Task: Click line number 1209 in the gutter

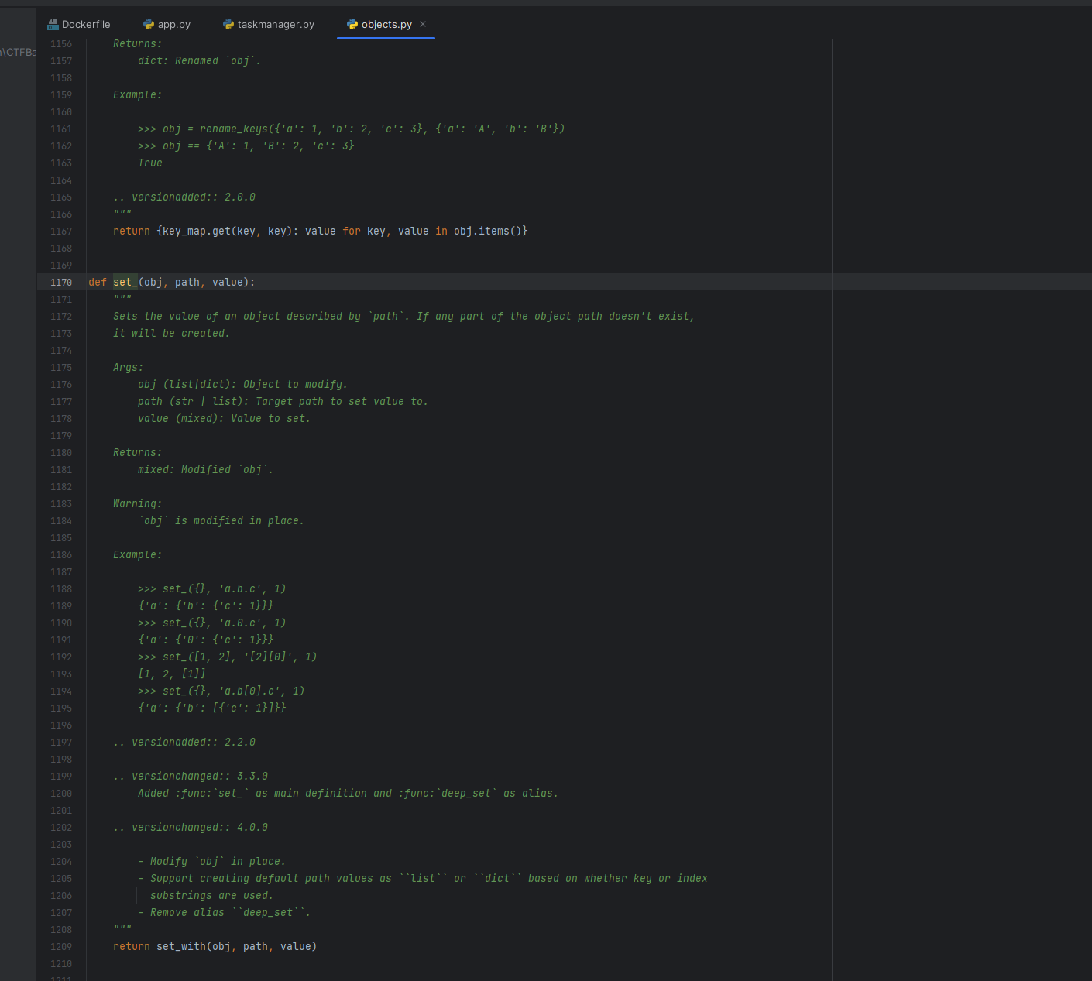Action: [x=61, y=947]
